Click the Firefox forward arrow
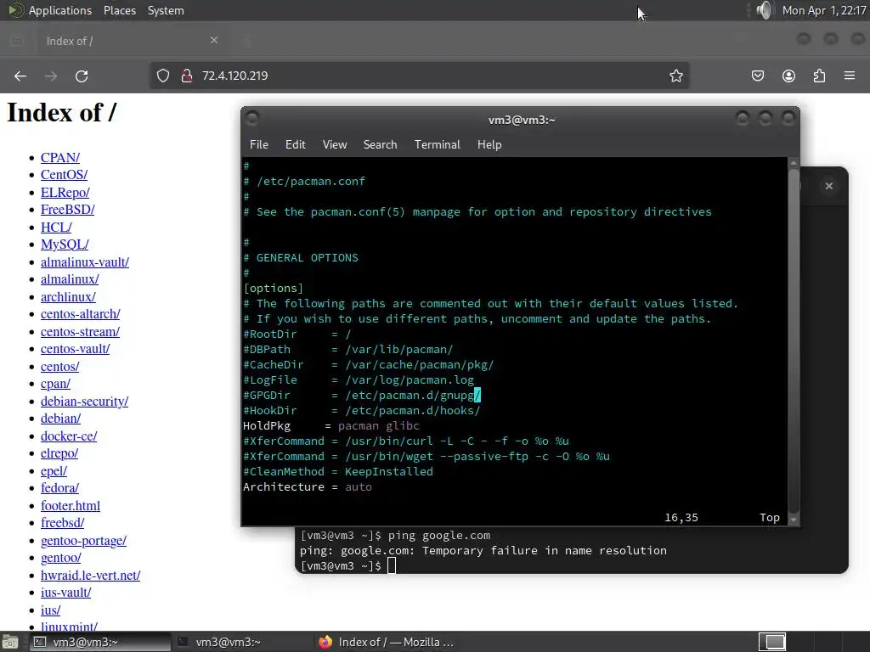The height and width of the screenshot is (652, 870). [51, 76]
